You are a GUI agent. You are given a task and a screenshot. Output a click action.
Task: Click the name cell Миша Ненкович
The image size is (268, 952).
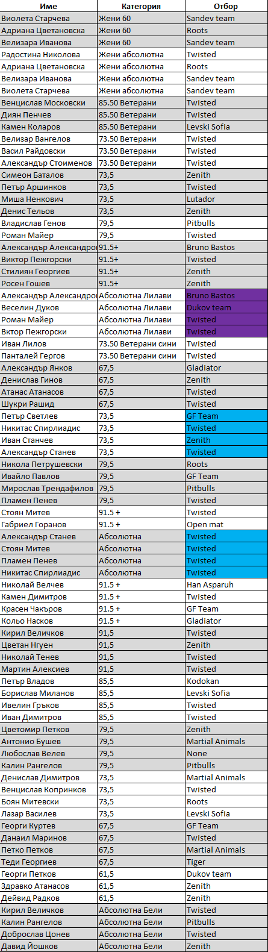tap(49, 199)
